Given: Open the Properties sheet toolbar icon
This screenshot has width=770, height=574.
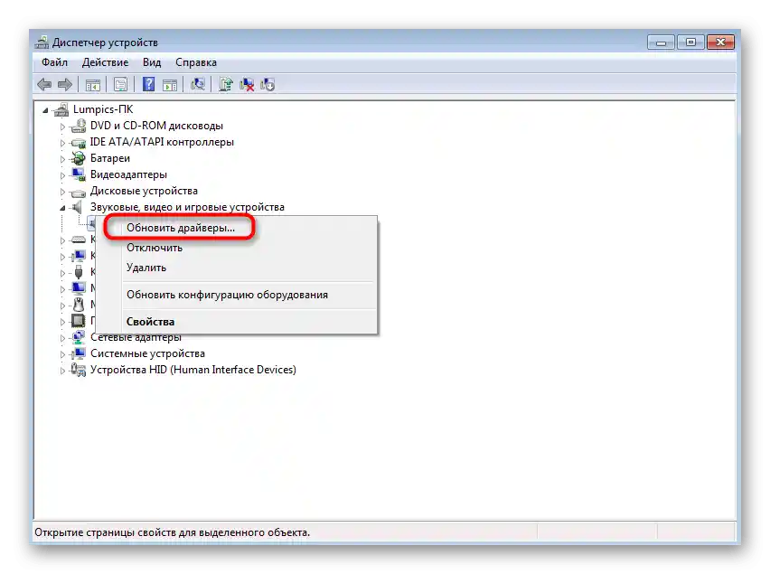Looking at the screenshot, I should tap(120, 84).
